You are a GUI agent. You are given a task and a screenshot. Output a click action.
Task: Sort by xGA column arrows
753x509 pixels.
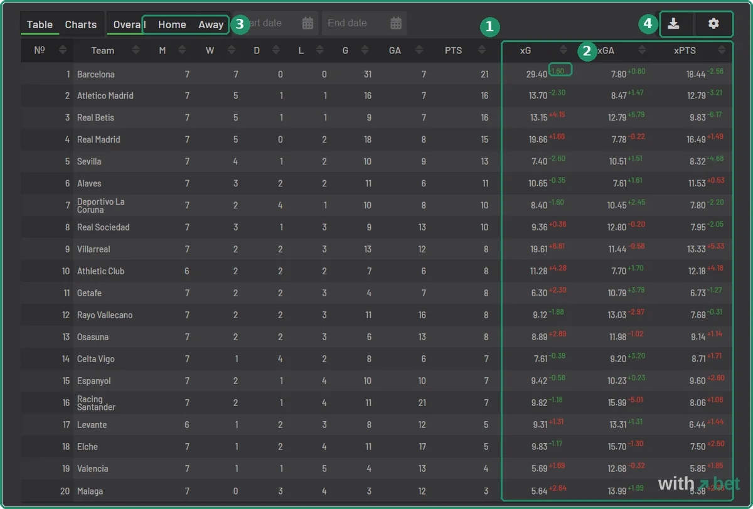click(x=642, y=50)
